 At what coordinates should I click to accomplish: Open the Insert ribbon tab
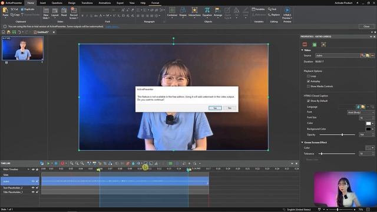(x=43, y=3)
